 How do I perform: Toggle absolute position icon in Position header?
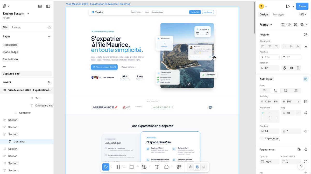point(306,35)
